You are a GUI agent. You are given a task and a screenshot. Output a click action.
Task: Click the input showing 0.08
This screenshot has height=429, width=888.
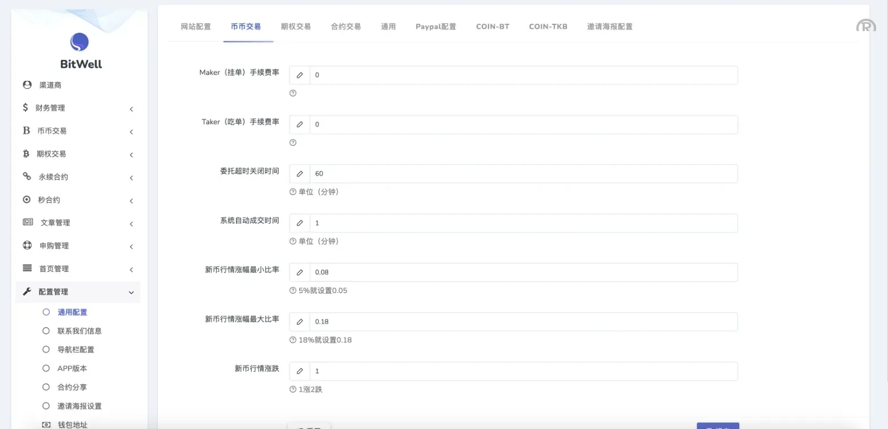(524, 272)
